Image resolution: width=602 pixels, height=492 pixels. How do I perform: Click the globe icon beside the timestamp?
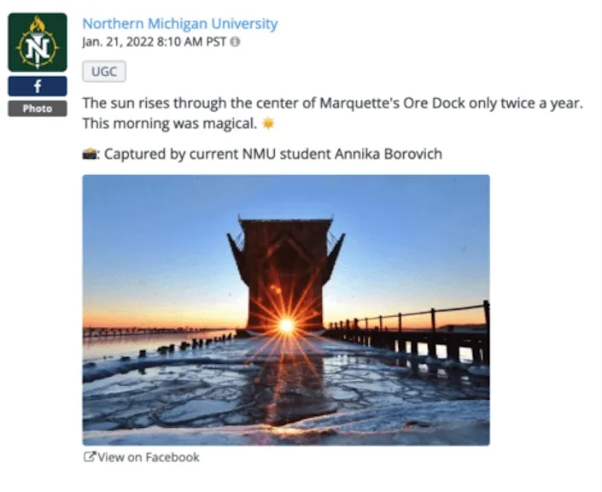tap(235, 42)
